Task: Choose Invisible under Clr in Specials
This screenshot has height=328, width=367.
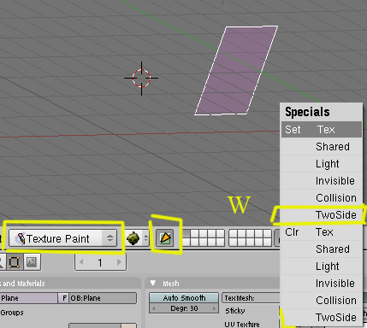Action: 322,284
